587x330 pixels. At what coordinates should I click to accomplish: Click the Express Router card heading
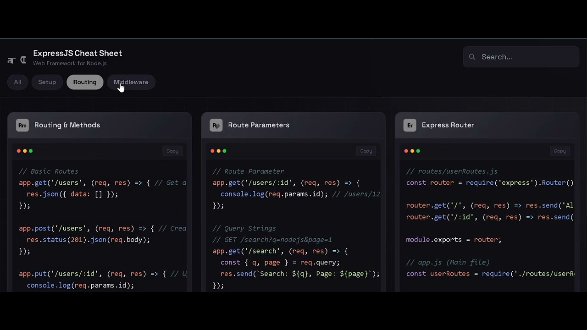coord(448,125)
